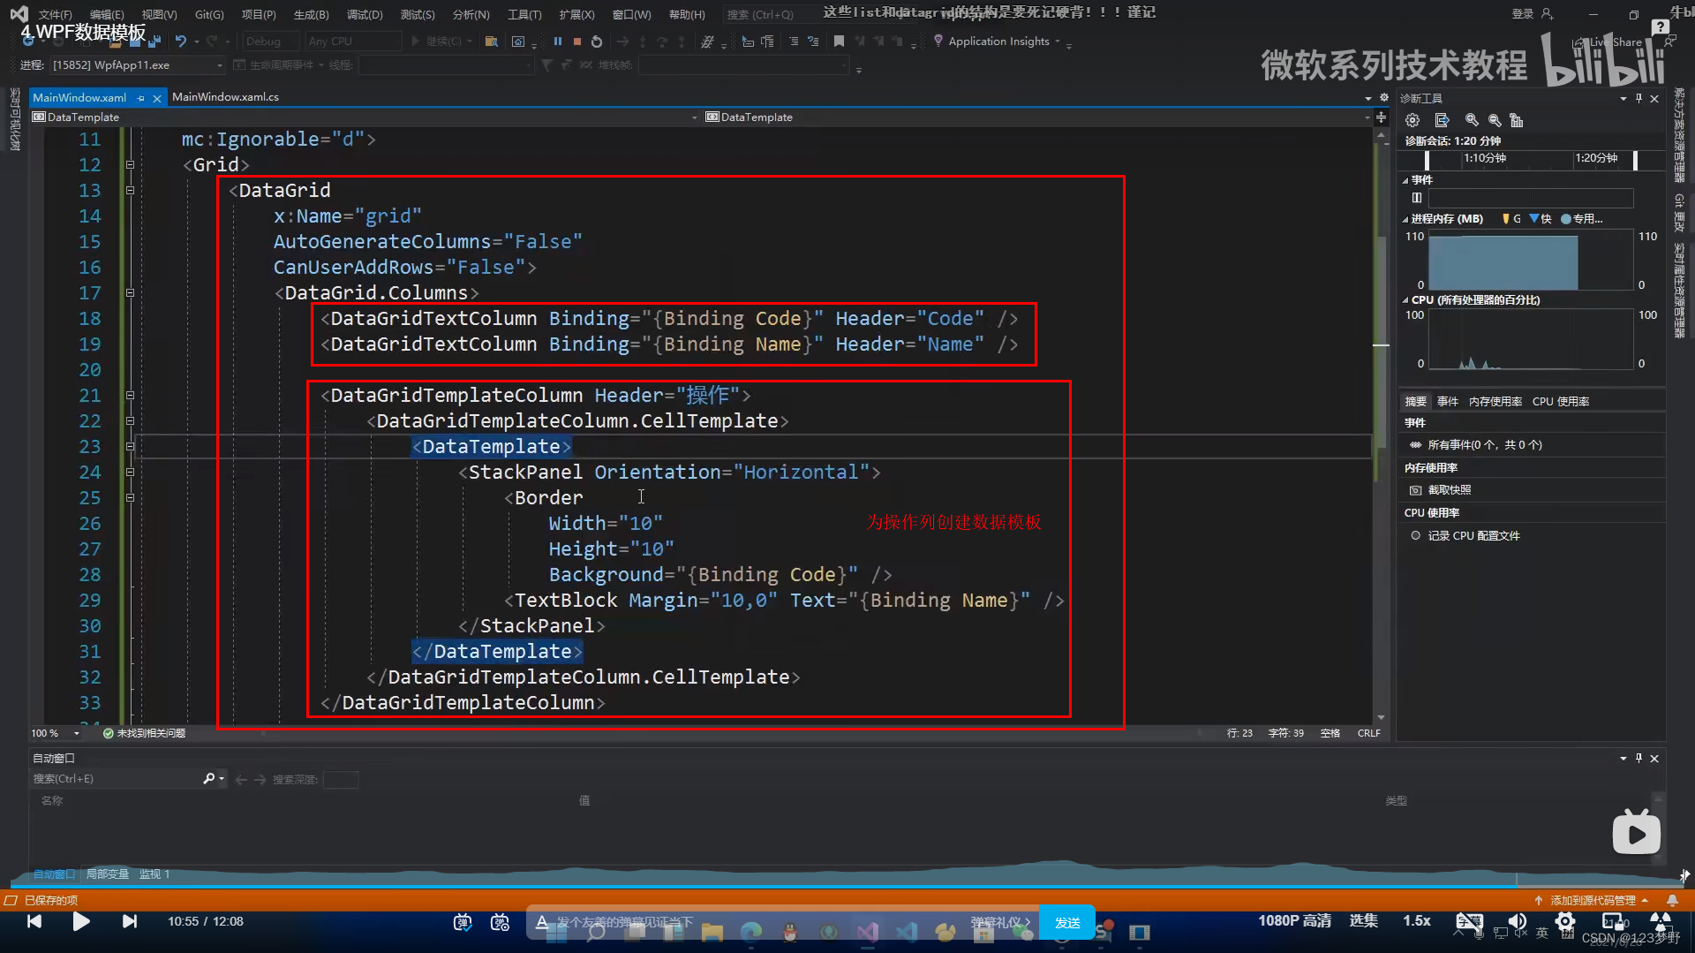Focus the Autos search box
1695x953 pixels.
[x=117, y=779]
